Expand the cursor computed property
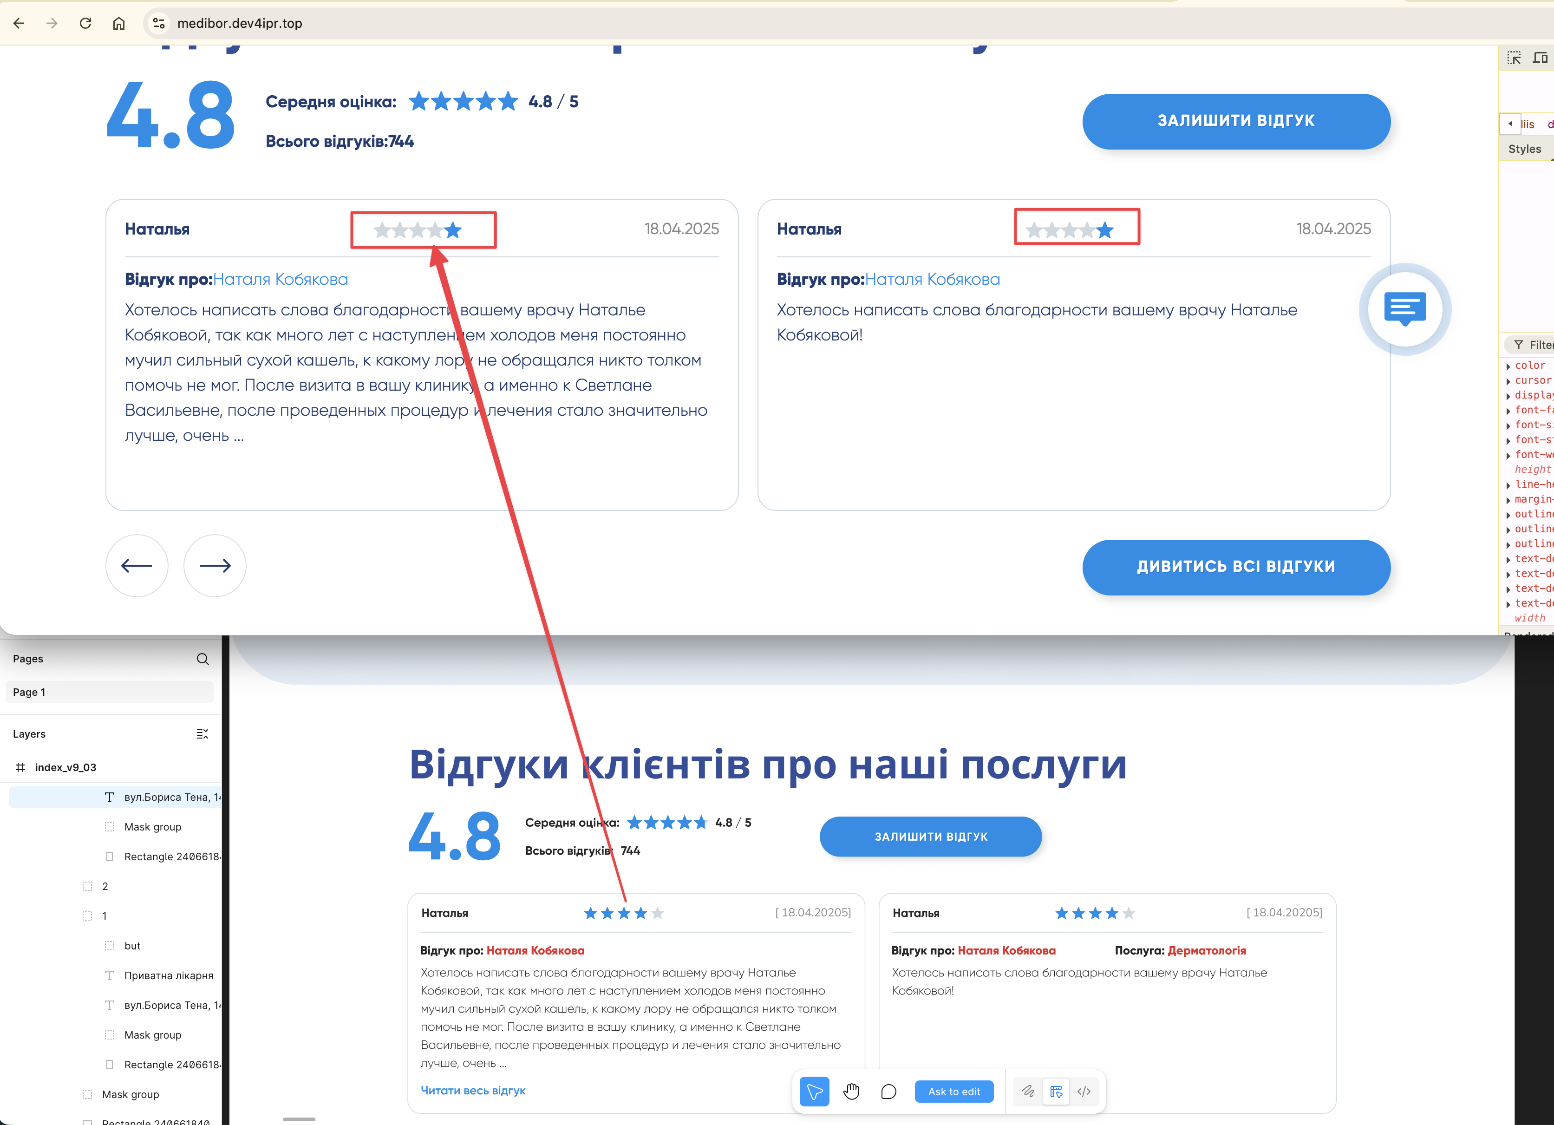Image resolution: width=1554 pixels, height=1125 pixels. (1509, 381)
